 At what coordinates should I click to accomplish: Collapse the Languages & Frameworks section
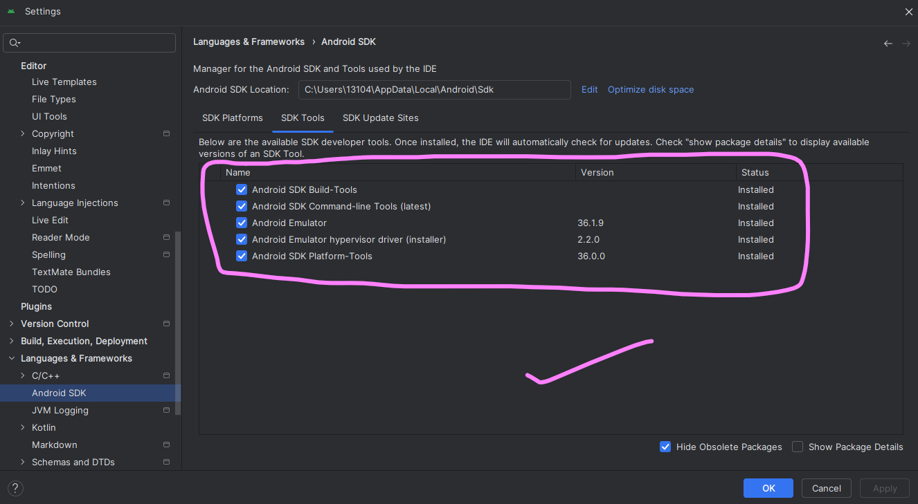click(x=12, y=358)
